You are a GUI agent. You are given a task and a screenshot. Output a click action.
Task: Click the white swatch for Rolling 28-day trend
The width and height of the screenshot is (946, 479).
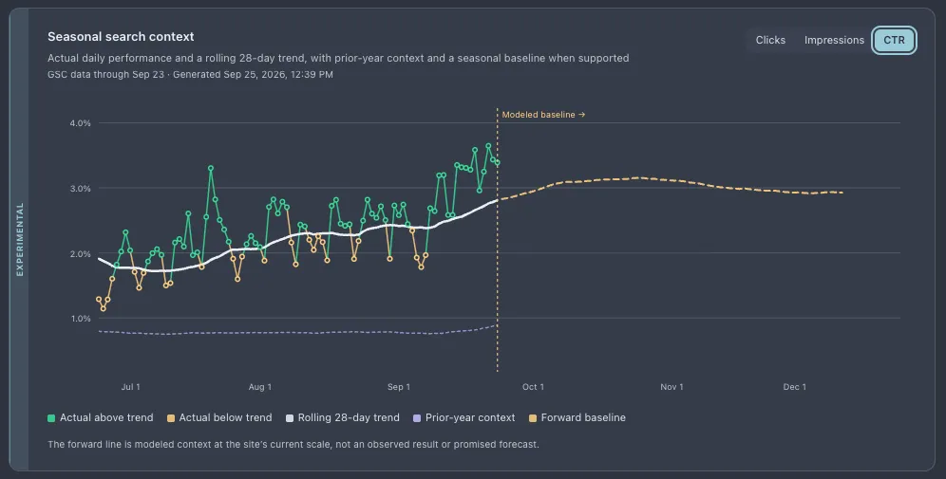point(290,418)
